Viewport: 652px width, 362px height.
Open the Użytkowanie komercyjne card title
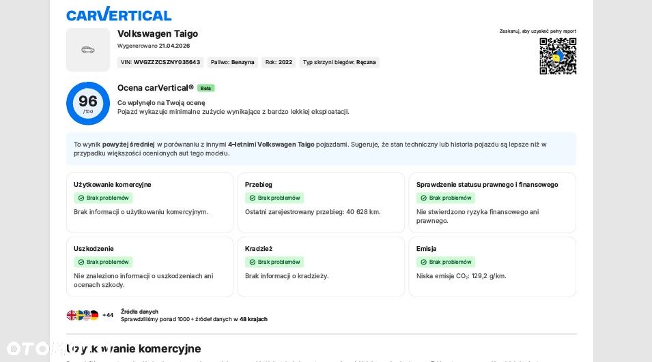(x=112, y=184)
